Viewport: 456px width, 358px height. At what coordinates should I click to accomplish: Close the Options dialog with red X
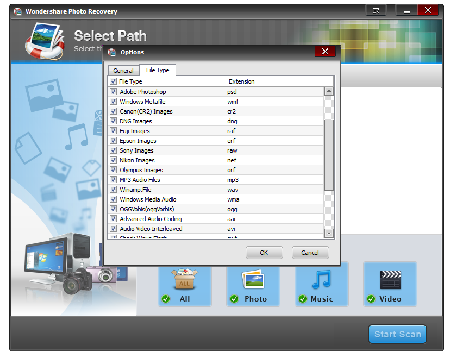click(x=325, y=52)
